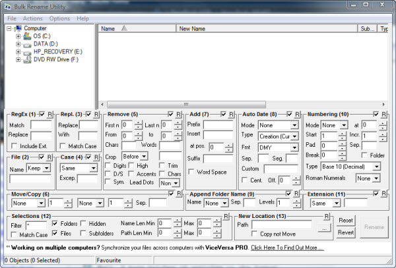Enable the Hidden checkbox
Screen dimensions: 396x268
tap(83, 223)
